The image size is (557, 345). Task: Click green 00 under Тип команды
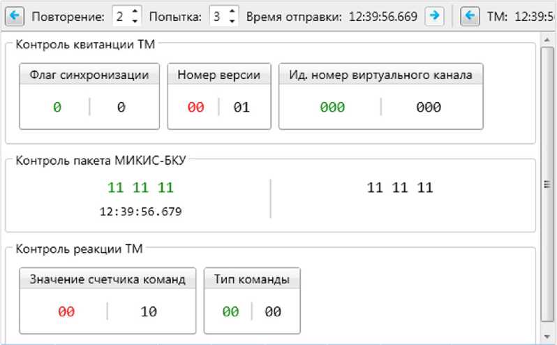coord(230,311)
